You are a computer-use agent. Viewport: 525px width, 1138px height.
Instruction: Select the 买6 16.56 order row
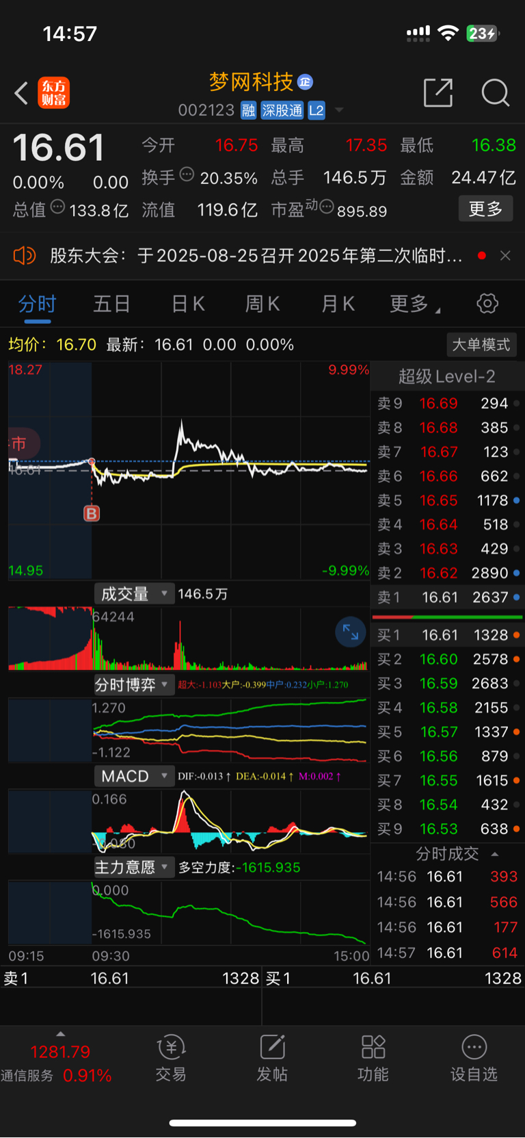click(448, 756)
